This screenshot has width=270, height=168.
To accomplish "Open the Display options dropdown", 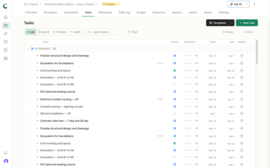I will point(229,32).
